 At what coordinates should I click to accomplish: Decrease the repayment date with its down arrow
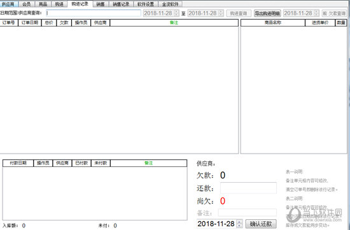[x=239, y=226]
